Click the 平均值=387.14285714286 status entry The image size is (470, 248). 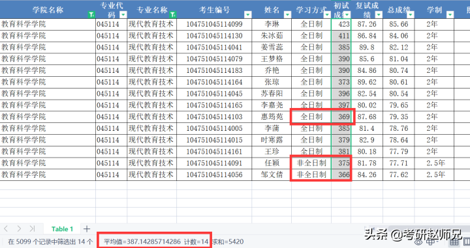pyautogui.click(x=142, y=241)
